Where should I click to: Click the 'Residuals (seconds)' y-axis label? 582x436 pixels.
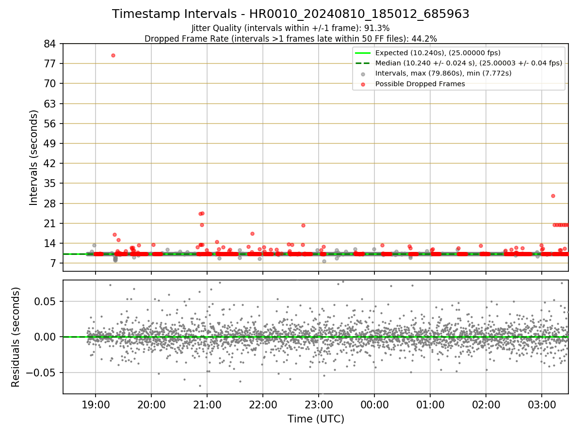coord(16,337)
